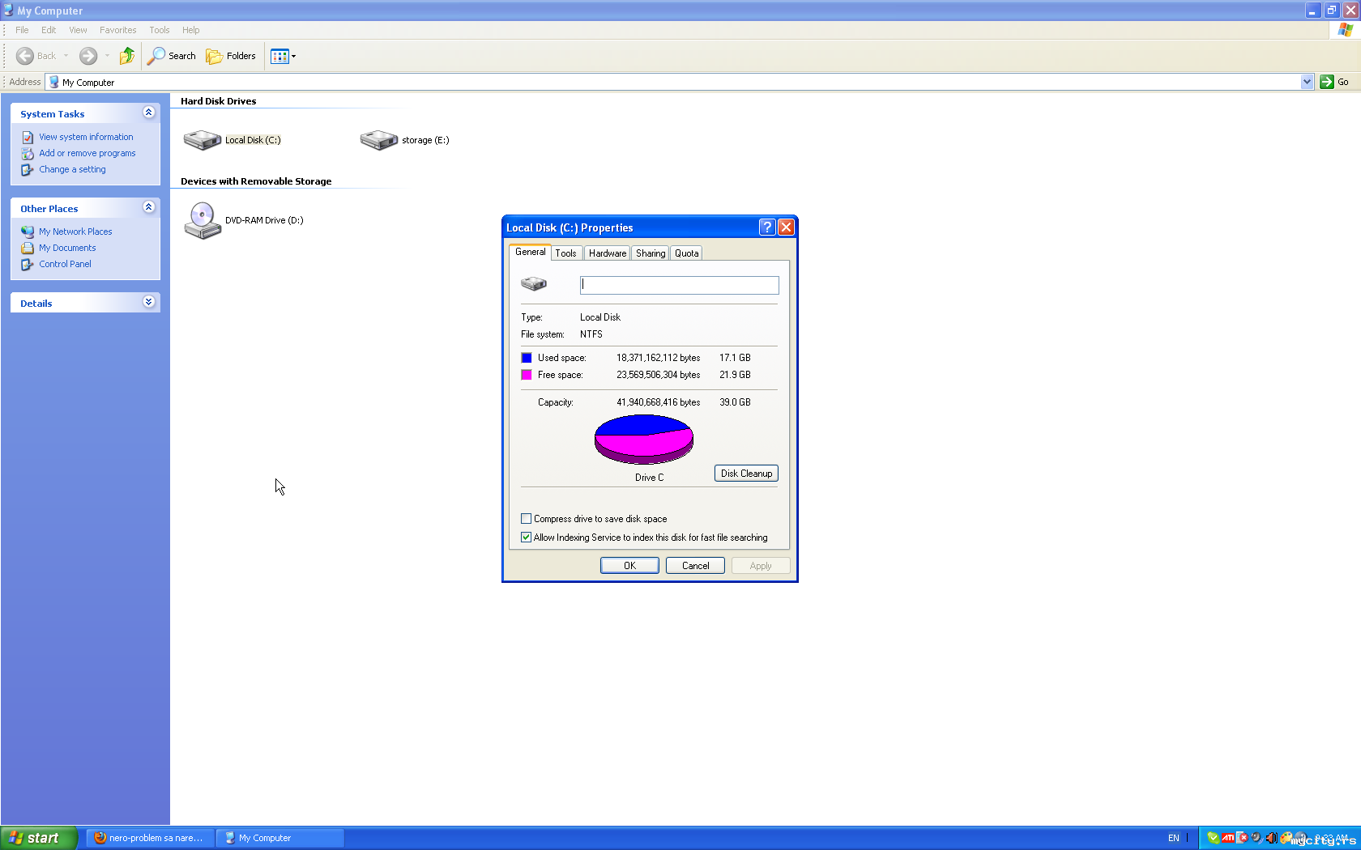Click the Add or remove programs icon
1361x850 pixels.
click(28, 153)
